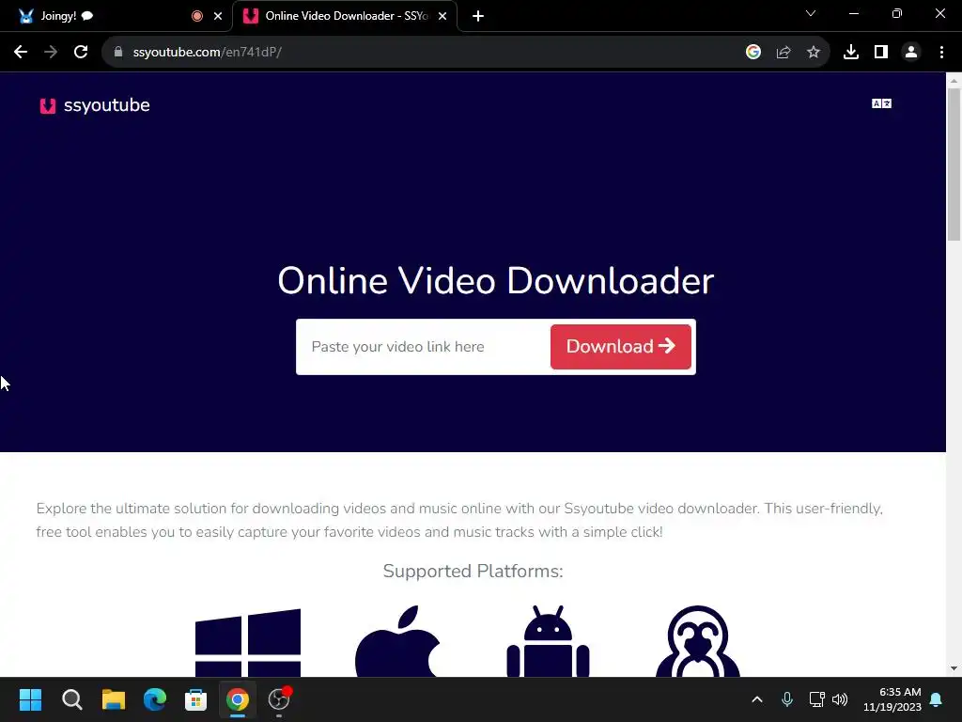Click the scrollbar down arrow
Image resolution: width=962 pixels, height=722 pixels.
954,668
